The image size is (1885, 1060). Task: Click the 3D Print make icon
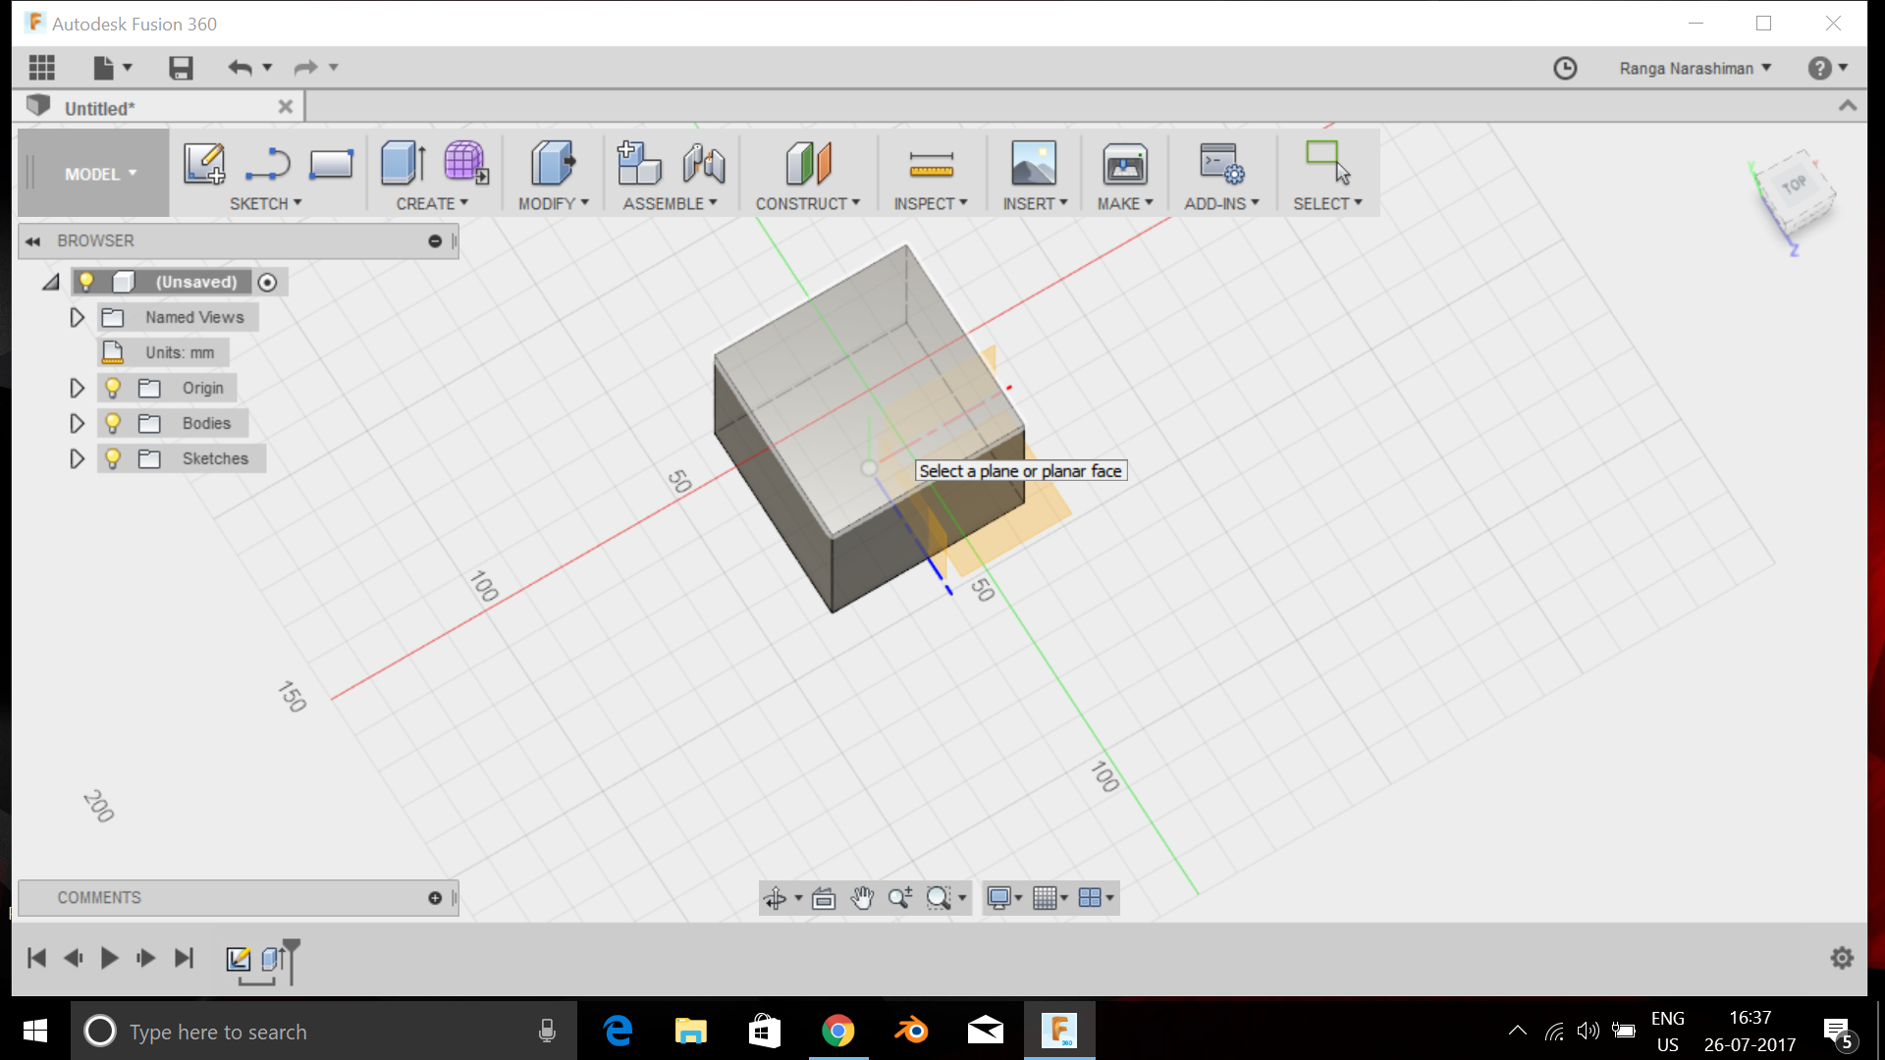[x=1125, y=164]
